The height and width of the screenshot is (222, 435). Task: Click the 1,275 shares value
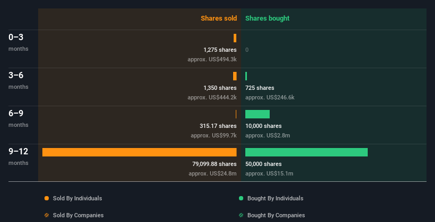point(220,50)
